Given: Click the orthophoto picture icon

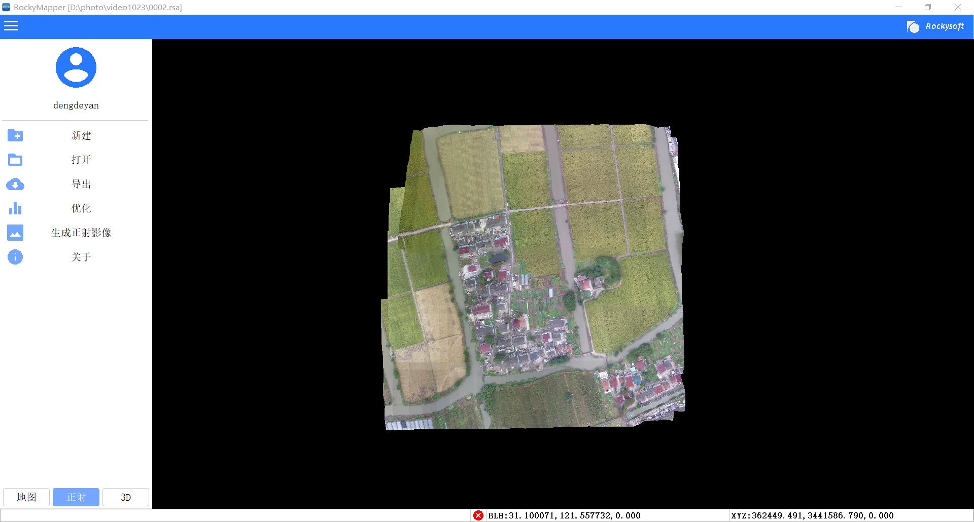Looking at the screenshot, I should tap(15, 233).
